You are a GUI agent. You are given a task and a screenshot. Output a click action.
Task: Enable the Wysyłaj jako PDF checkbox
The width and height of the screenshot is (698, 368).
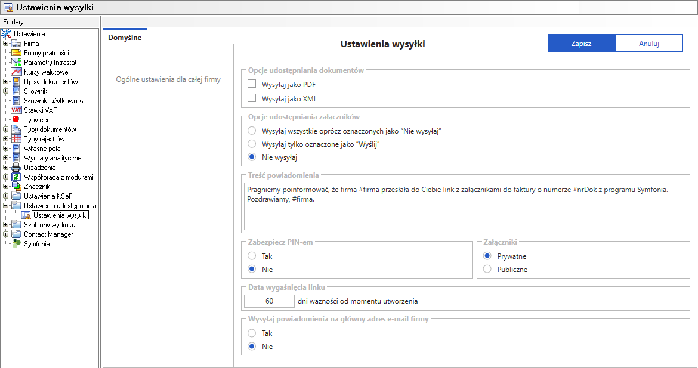tap(252, 84)
